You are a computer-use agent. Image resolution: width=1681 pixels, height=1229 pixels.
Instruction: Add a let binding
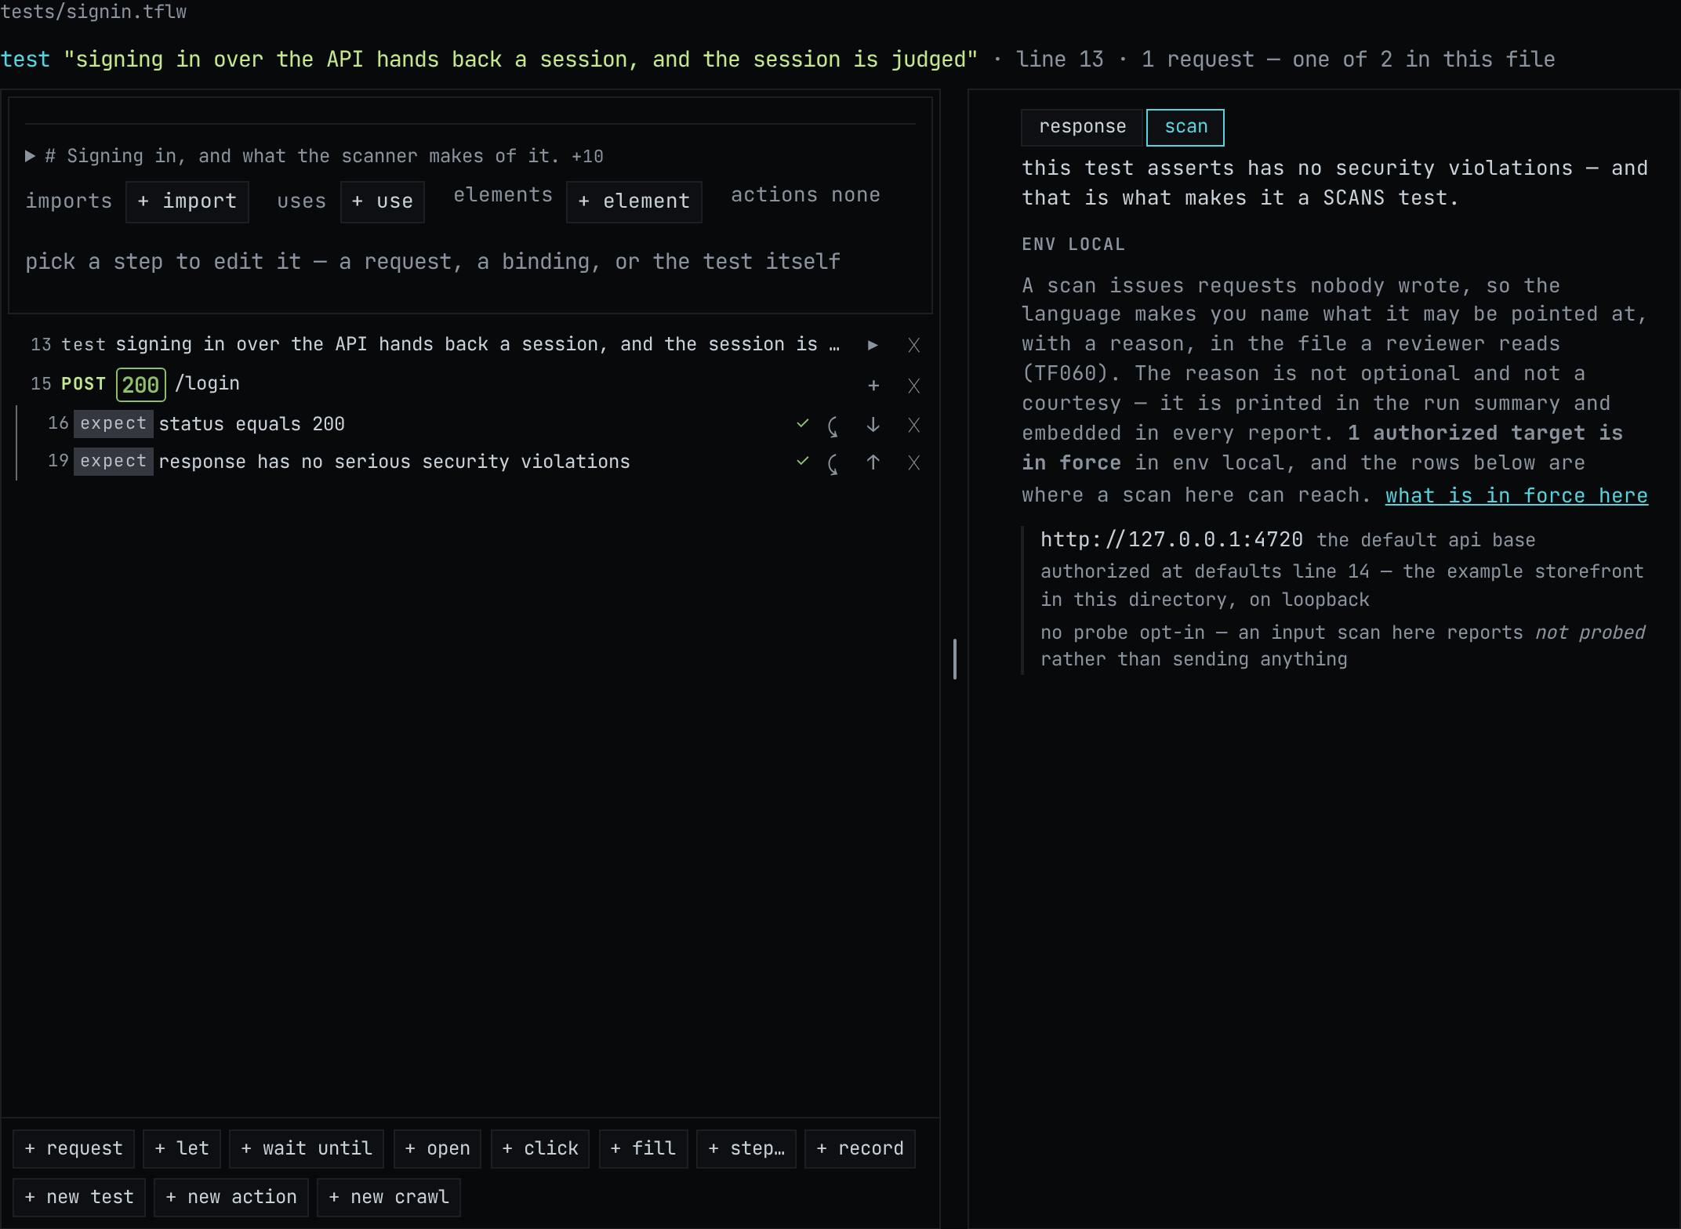(182, 1149)
